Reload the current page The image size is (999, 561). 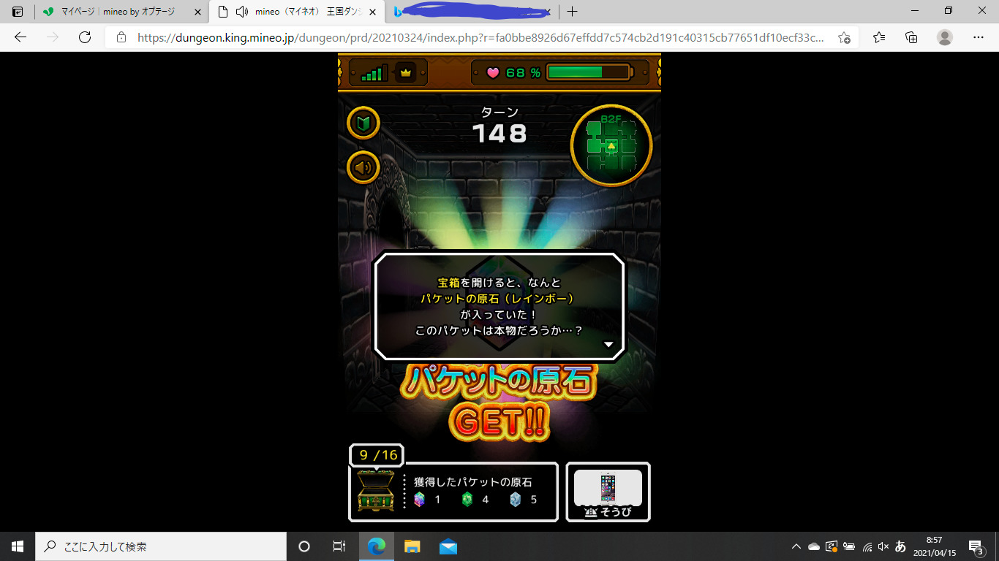(x=85, y=37)
